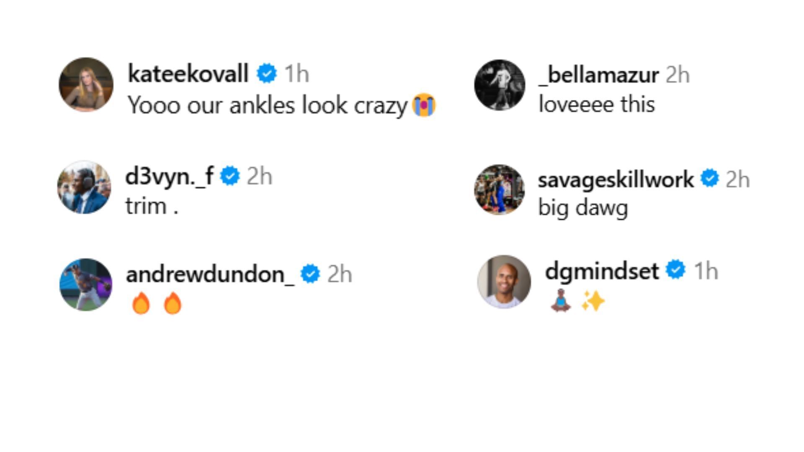Visit the savageskillwork profile link
804x452 pixels.
(616, 179)
